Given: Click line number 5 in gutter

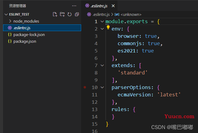Looking at the screenshot, I should [96, 51].
